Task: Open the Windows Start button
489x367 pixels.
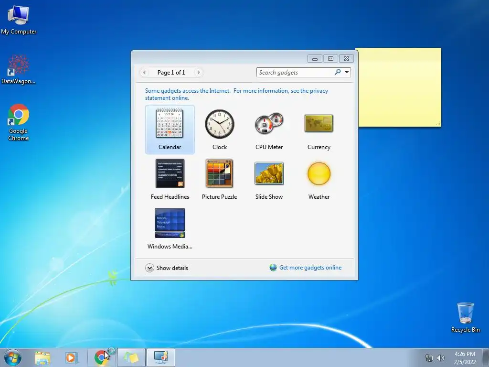Action: 13,357
